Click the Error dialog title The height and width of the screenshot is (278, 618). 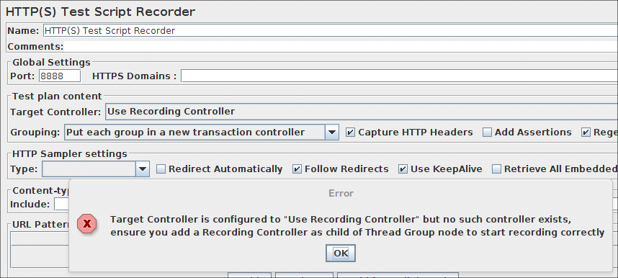(x=341, y=193)
